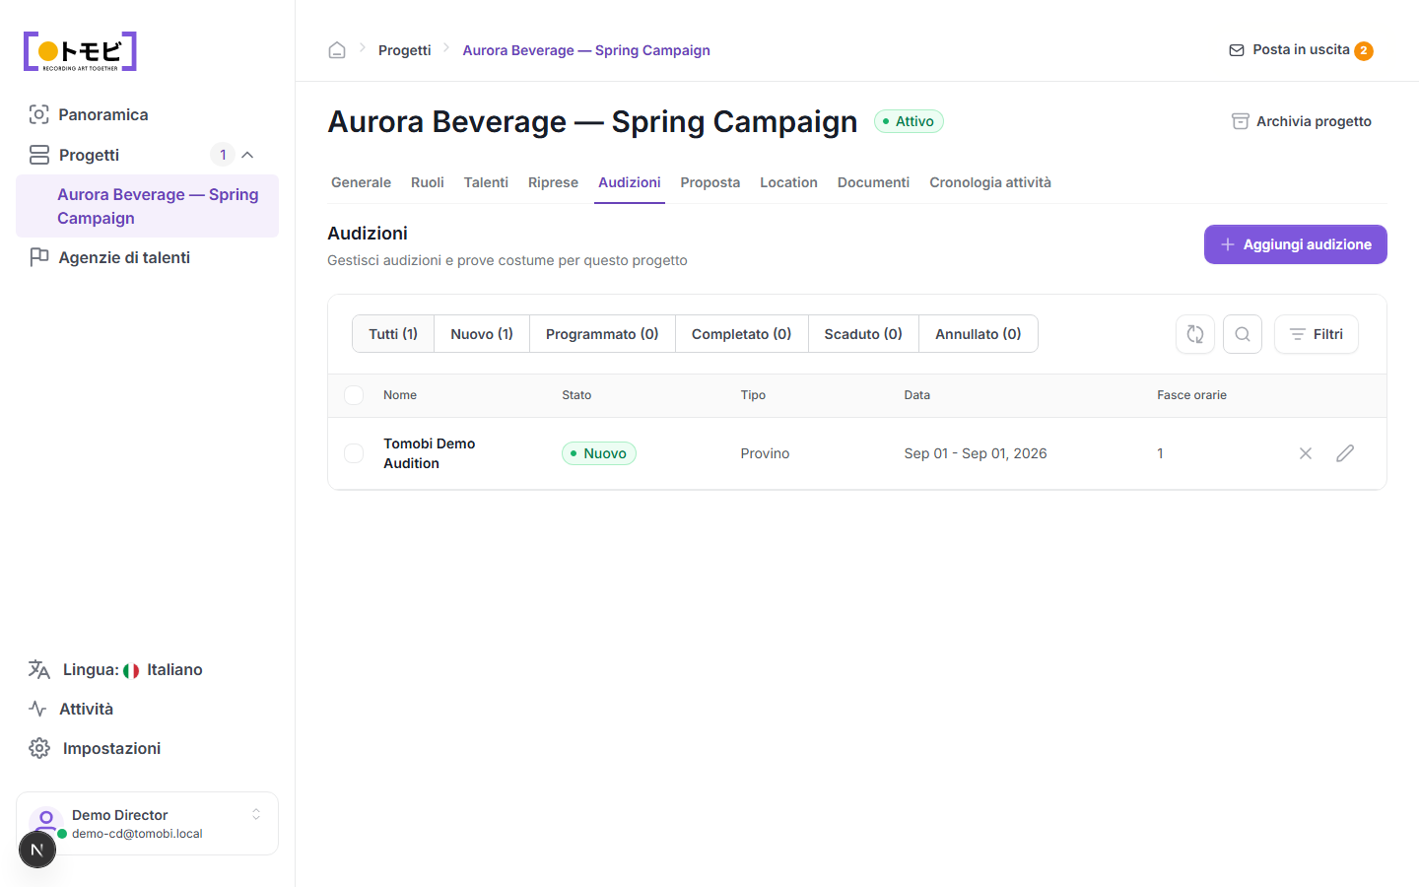Tick the Tomobi Demo Audition checkbox
Screen dimensions: 1419x887
pos(354,453)
